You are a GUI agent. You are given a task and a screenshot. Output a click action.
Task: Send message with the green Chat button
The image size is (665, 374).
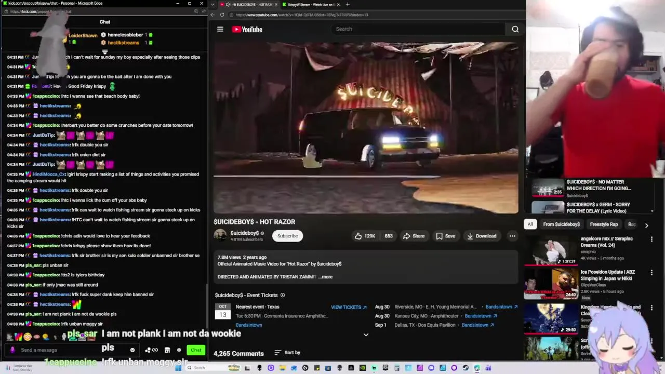pyautogui.click(x=196, y=350)
